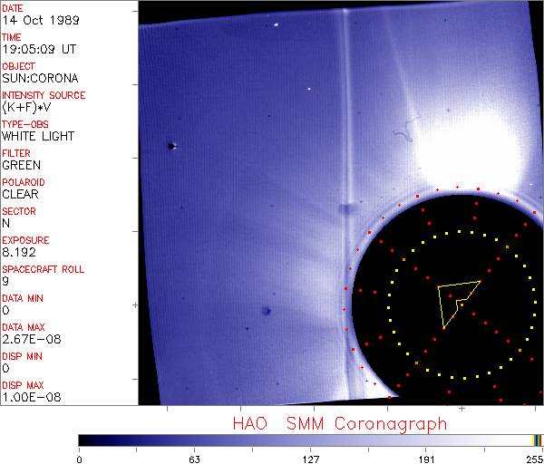Image resolution: width=544 pixels, height=464 pixels.
Task: Click the WHITE LIGHT observation type
Action: click(x=38, y=136)
